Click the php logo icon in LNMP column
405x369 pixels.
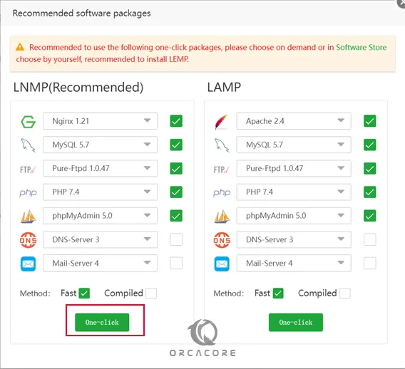[28, 192]
